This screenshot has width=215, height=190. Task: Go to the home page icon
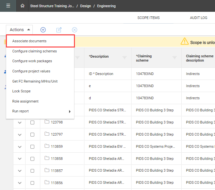[x=22, y=6]
